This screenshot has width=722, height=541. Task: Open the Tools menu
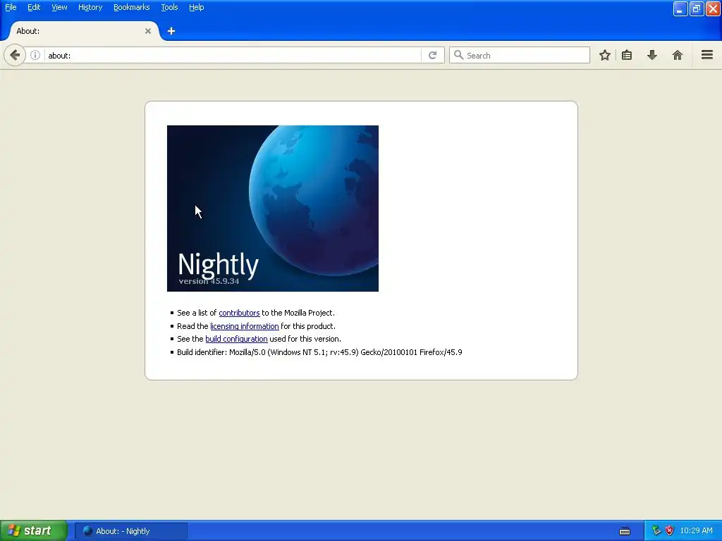(169, 7)
